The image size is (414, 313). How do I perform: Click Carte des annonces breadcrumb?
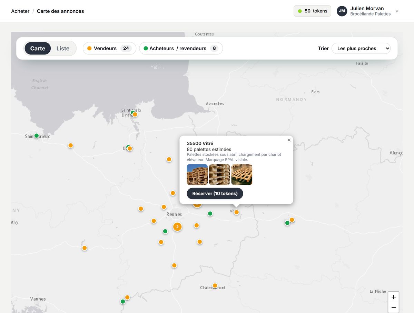[x=60, y=11]
